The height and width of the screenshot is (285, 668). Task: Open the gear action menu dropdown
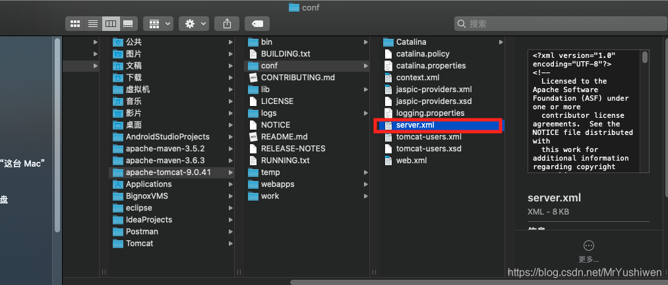click(x=194, y=24)
